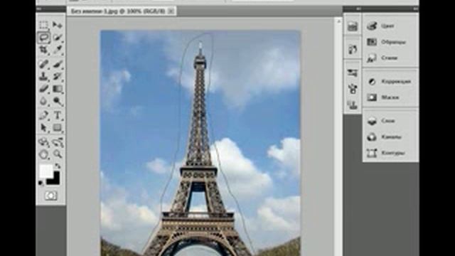Screen dimensions: 455x256
Task: Select the Clone Stamp tool
Action: tap(43, 76)
